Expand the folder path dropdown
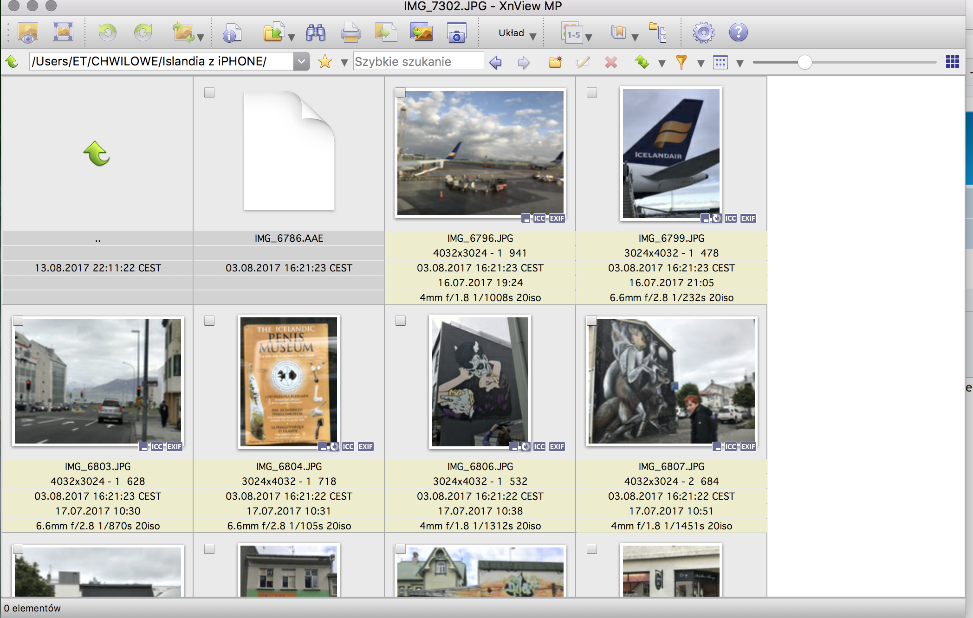The height and width of the screenshot is (618, 973). coord(301,61)
